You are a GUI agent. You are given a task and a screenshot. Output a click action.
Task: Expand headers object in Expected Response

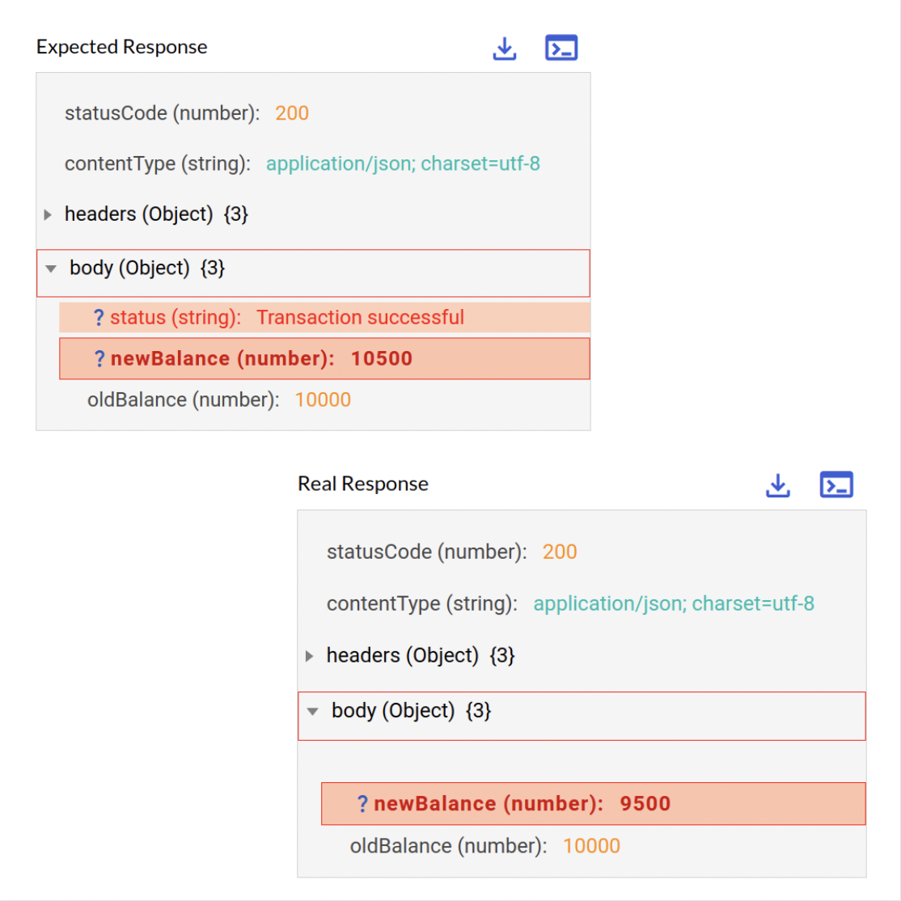tap(48, 215)
